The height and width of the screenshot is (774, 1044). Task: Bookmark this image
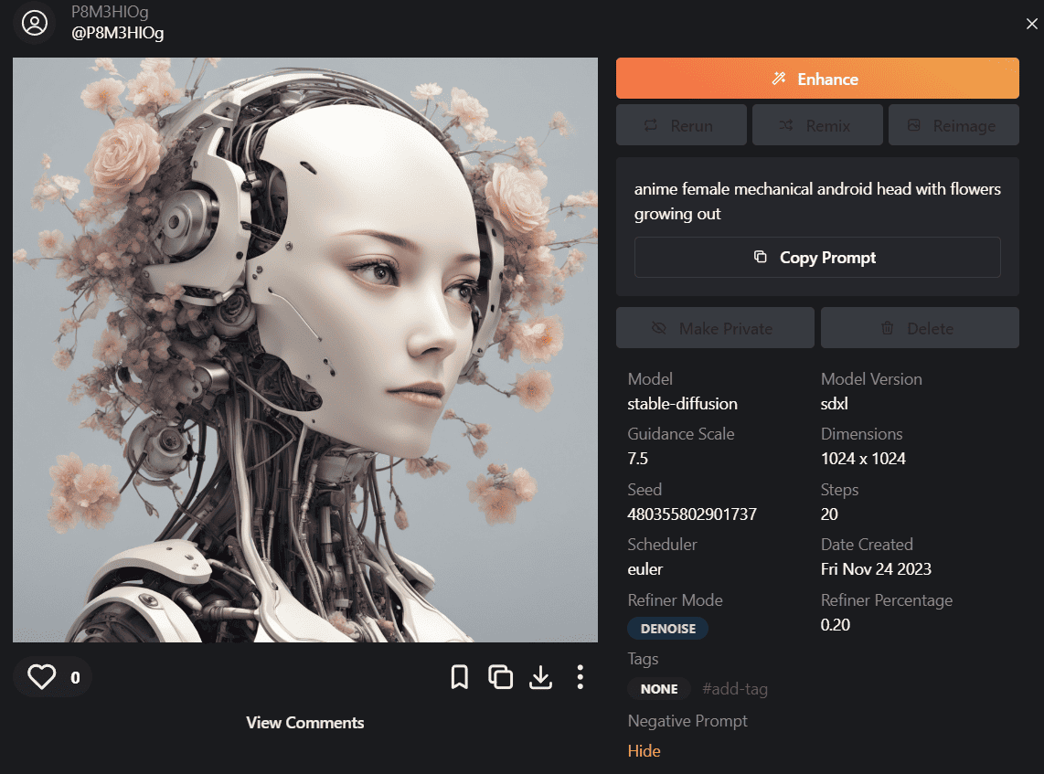pyautogui.click(x=460, y=677)
